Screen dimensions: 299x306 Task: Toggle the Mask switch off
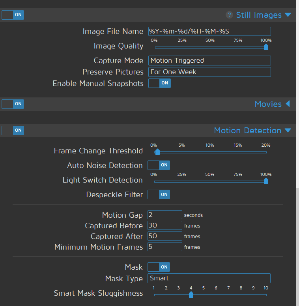pos(159,267)
